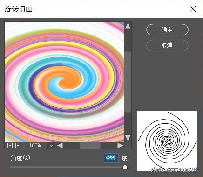This screenshot has width=203, height=177.
Task: Open the 100% zoom level dropdown
Action: click(51, 146)
